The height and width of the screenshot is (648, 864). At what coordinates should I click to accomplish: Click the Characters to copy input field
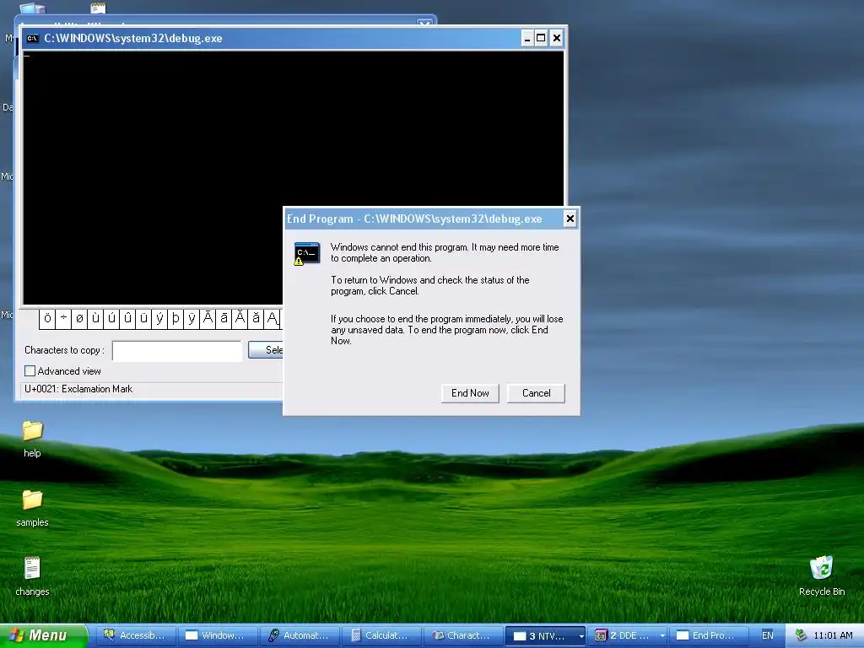pos(177,350)
